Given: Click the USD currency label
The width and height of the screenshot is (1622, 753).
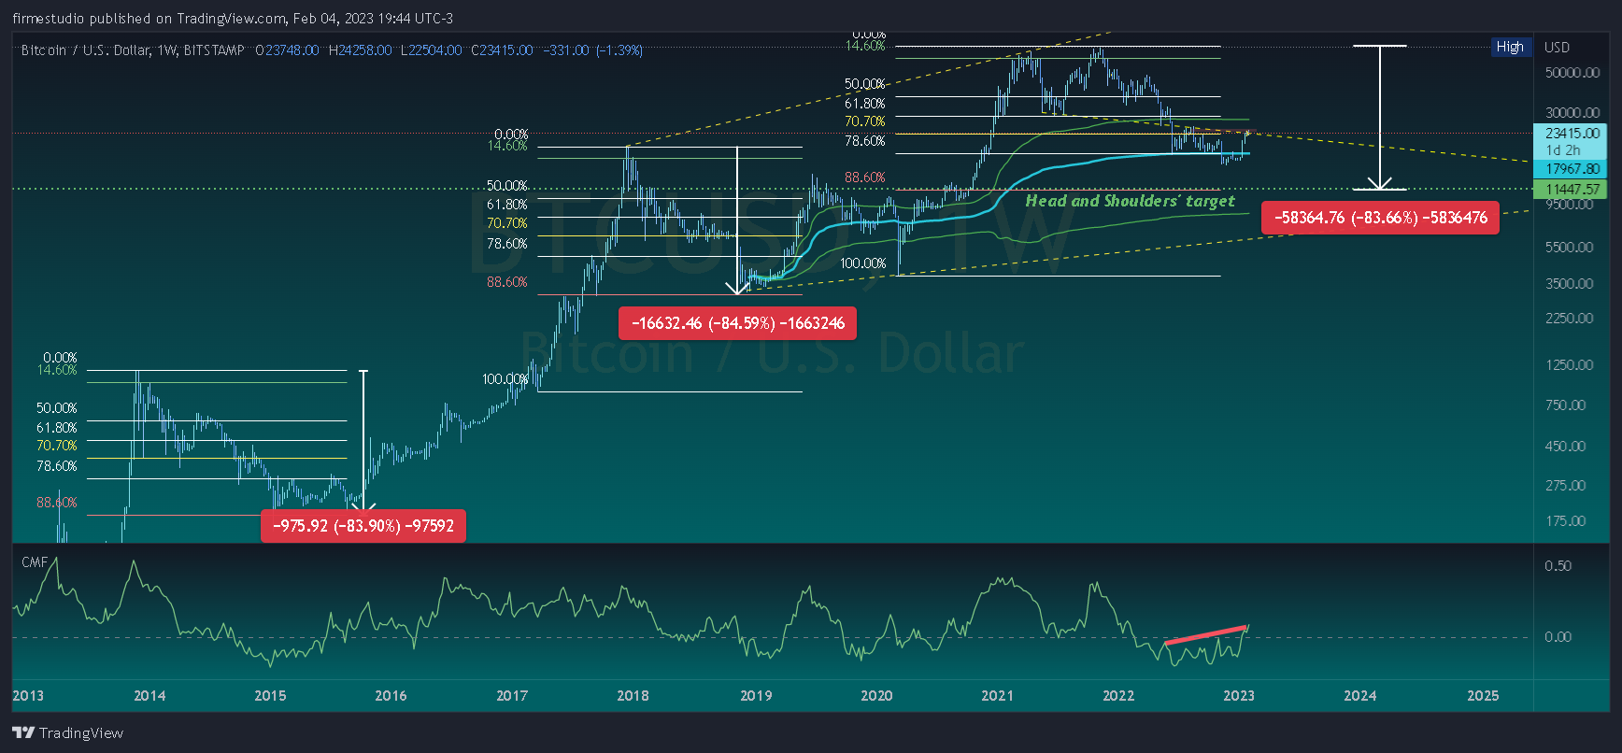Looking at the screenshot, I should tap(1557, 47).
